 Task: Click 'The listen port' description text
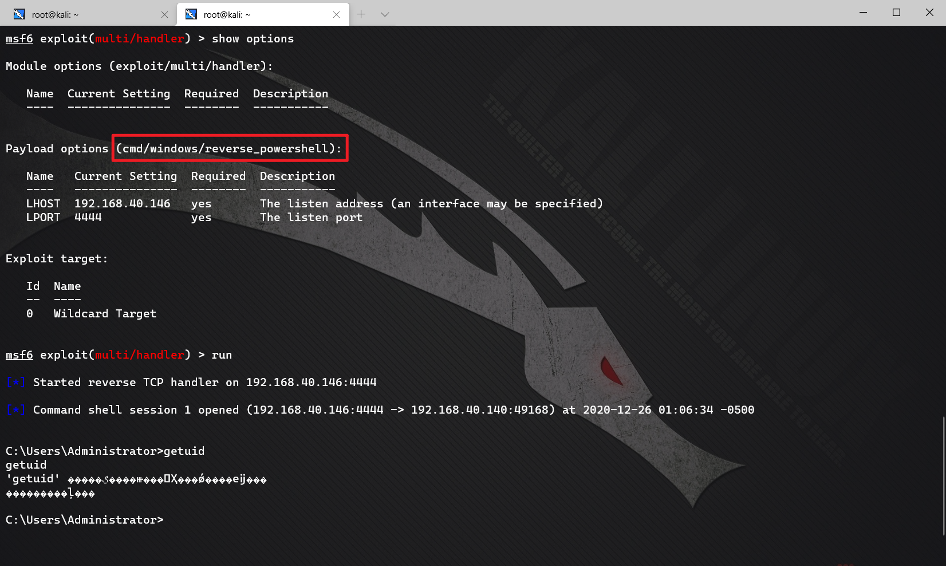coord(311,217)
